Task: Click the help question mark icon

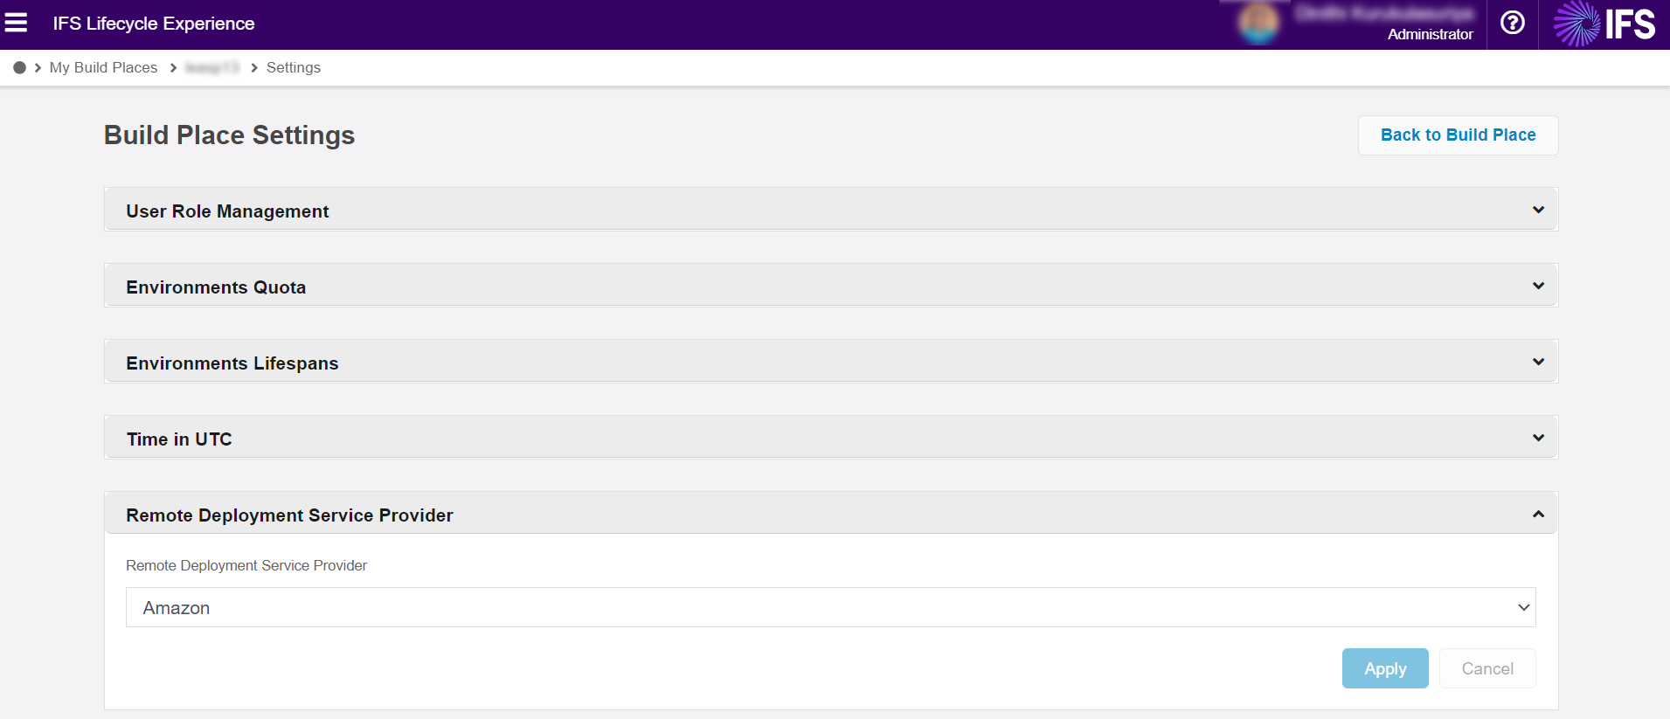Action: (x=1512, y=23)
